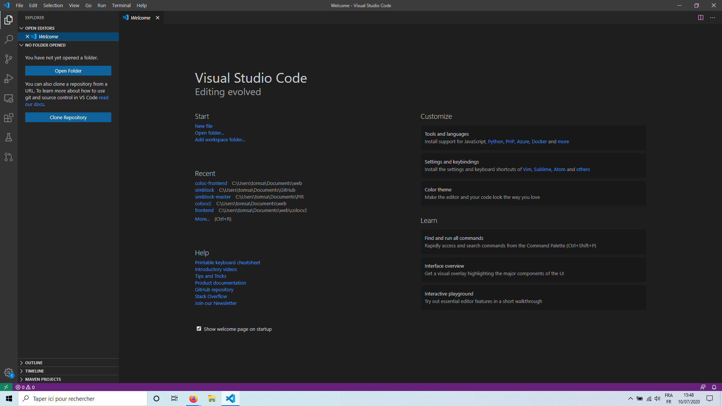Click the Split Editor icon

(701, 17)
